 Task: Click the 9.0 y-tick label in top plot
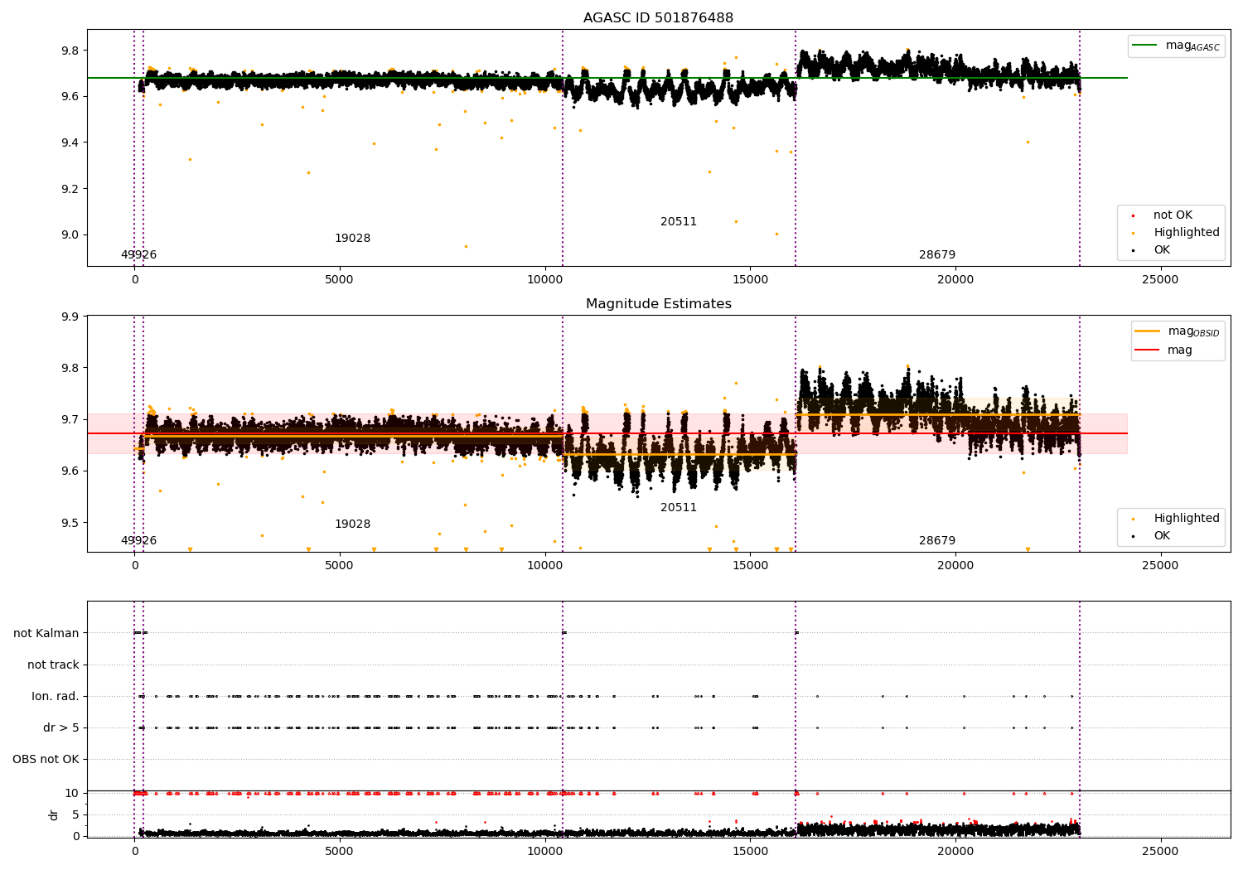tap(70, 235)
